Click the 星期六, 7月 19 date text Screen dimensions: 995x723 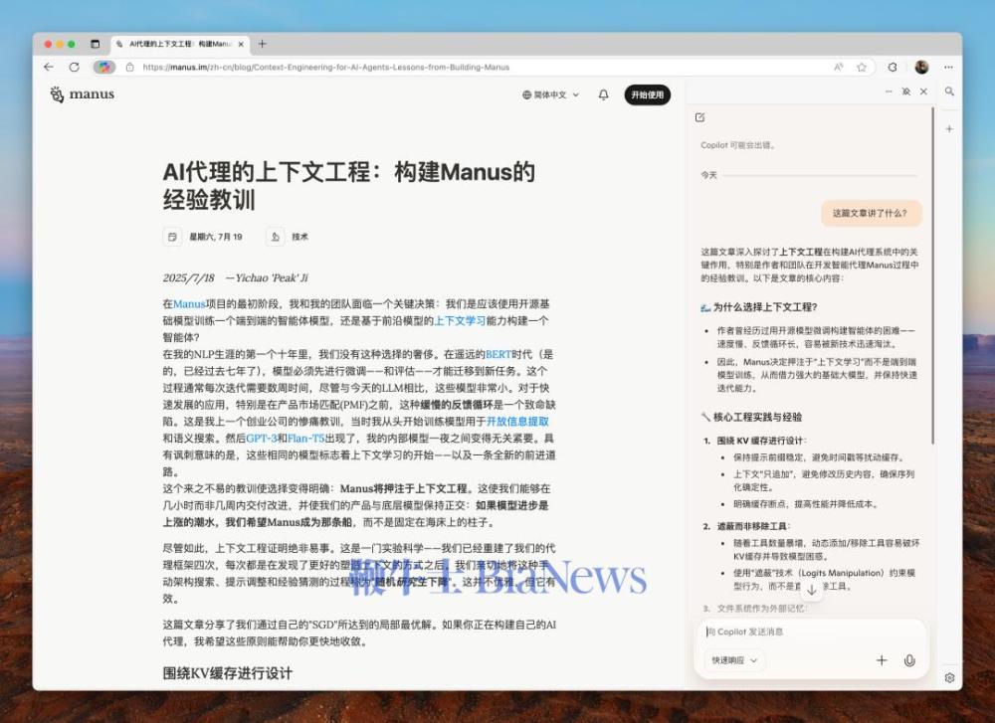[216, 237]
